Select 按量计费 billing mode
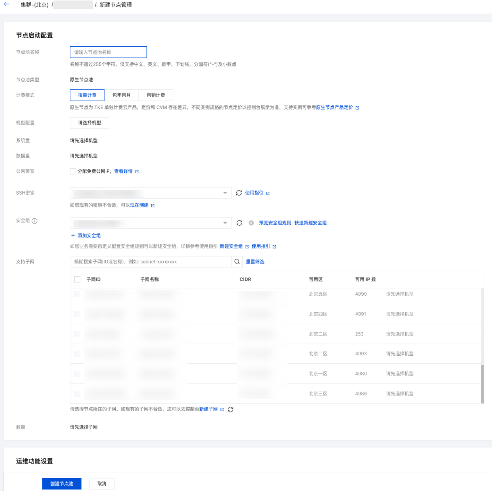This screenshot has width=492, height=491. [87, 95]
